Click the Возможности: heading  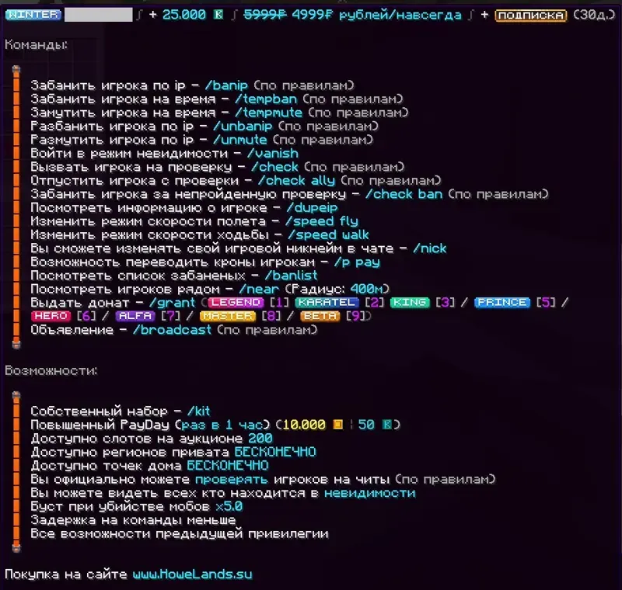click(x=51, y=370)
